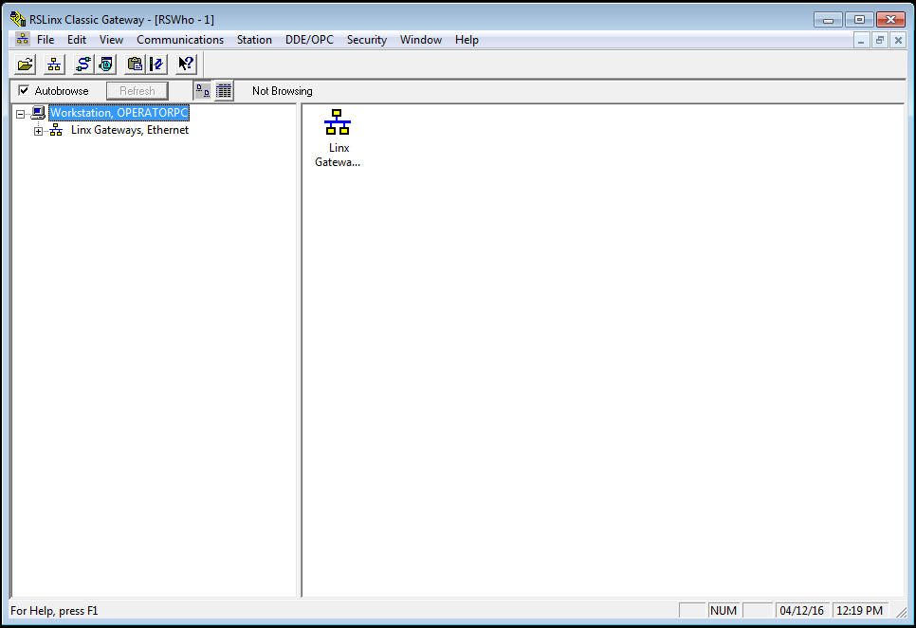Viewport: 916px width, 628px height.
Task: Open Driver Diagnostics toolbar icon
Action: point(106,65)
